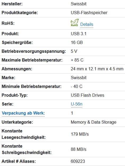Click the 179 MB/s read speed value
125x166 pixels.
click(80, 134)
